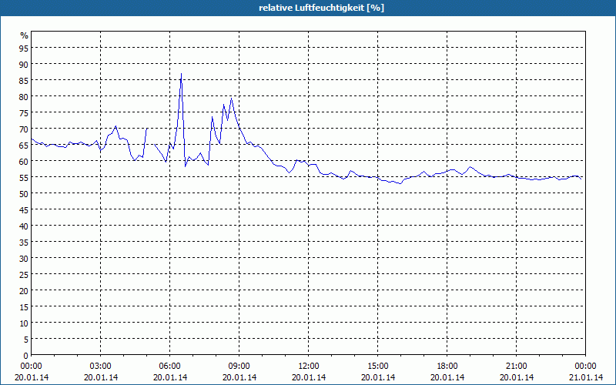The height and width of the screenshot is (385, 616).
Task: Select the 10 y-axis label
Action: click(24, 323)
